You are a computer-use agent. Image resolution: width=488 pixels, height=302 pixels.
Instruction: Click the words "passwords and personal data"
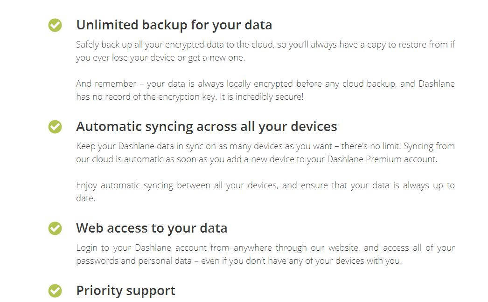coord(134,261)
